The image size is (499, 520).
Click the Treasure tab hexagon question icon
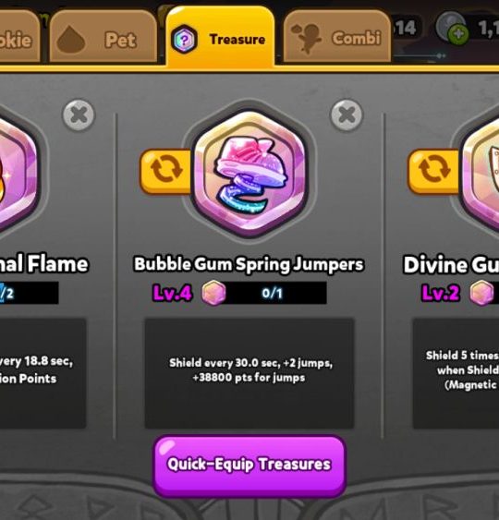point(185,40)
